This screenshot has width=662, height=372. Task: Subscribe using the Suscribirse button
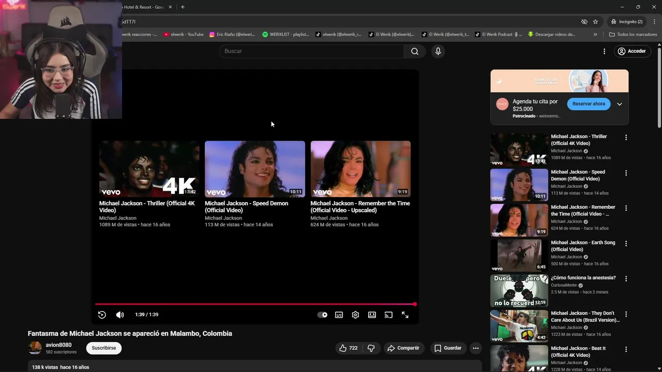pos(104,348)
